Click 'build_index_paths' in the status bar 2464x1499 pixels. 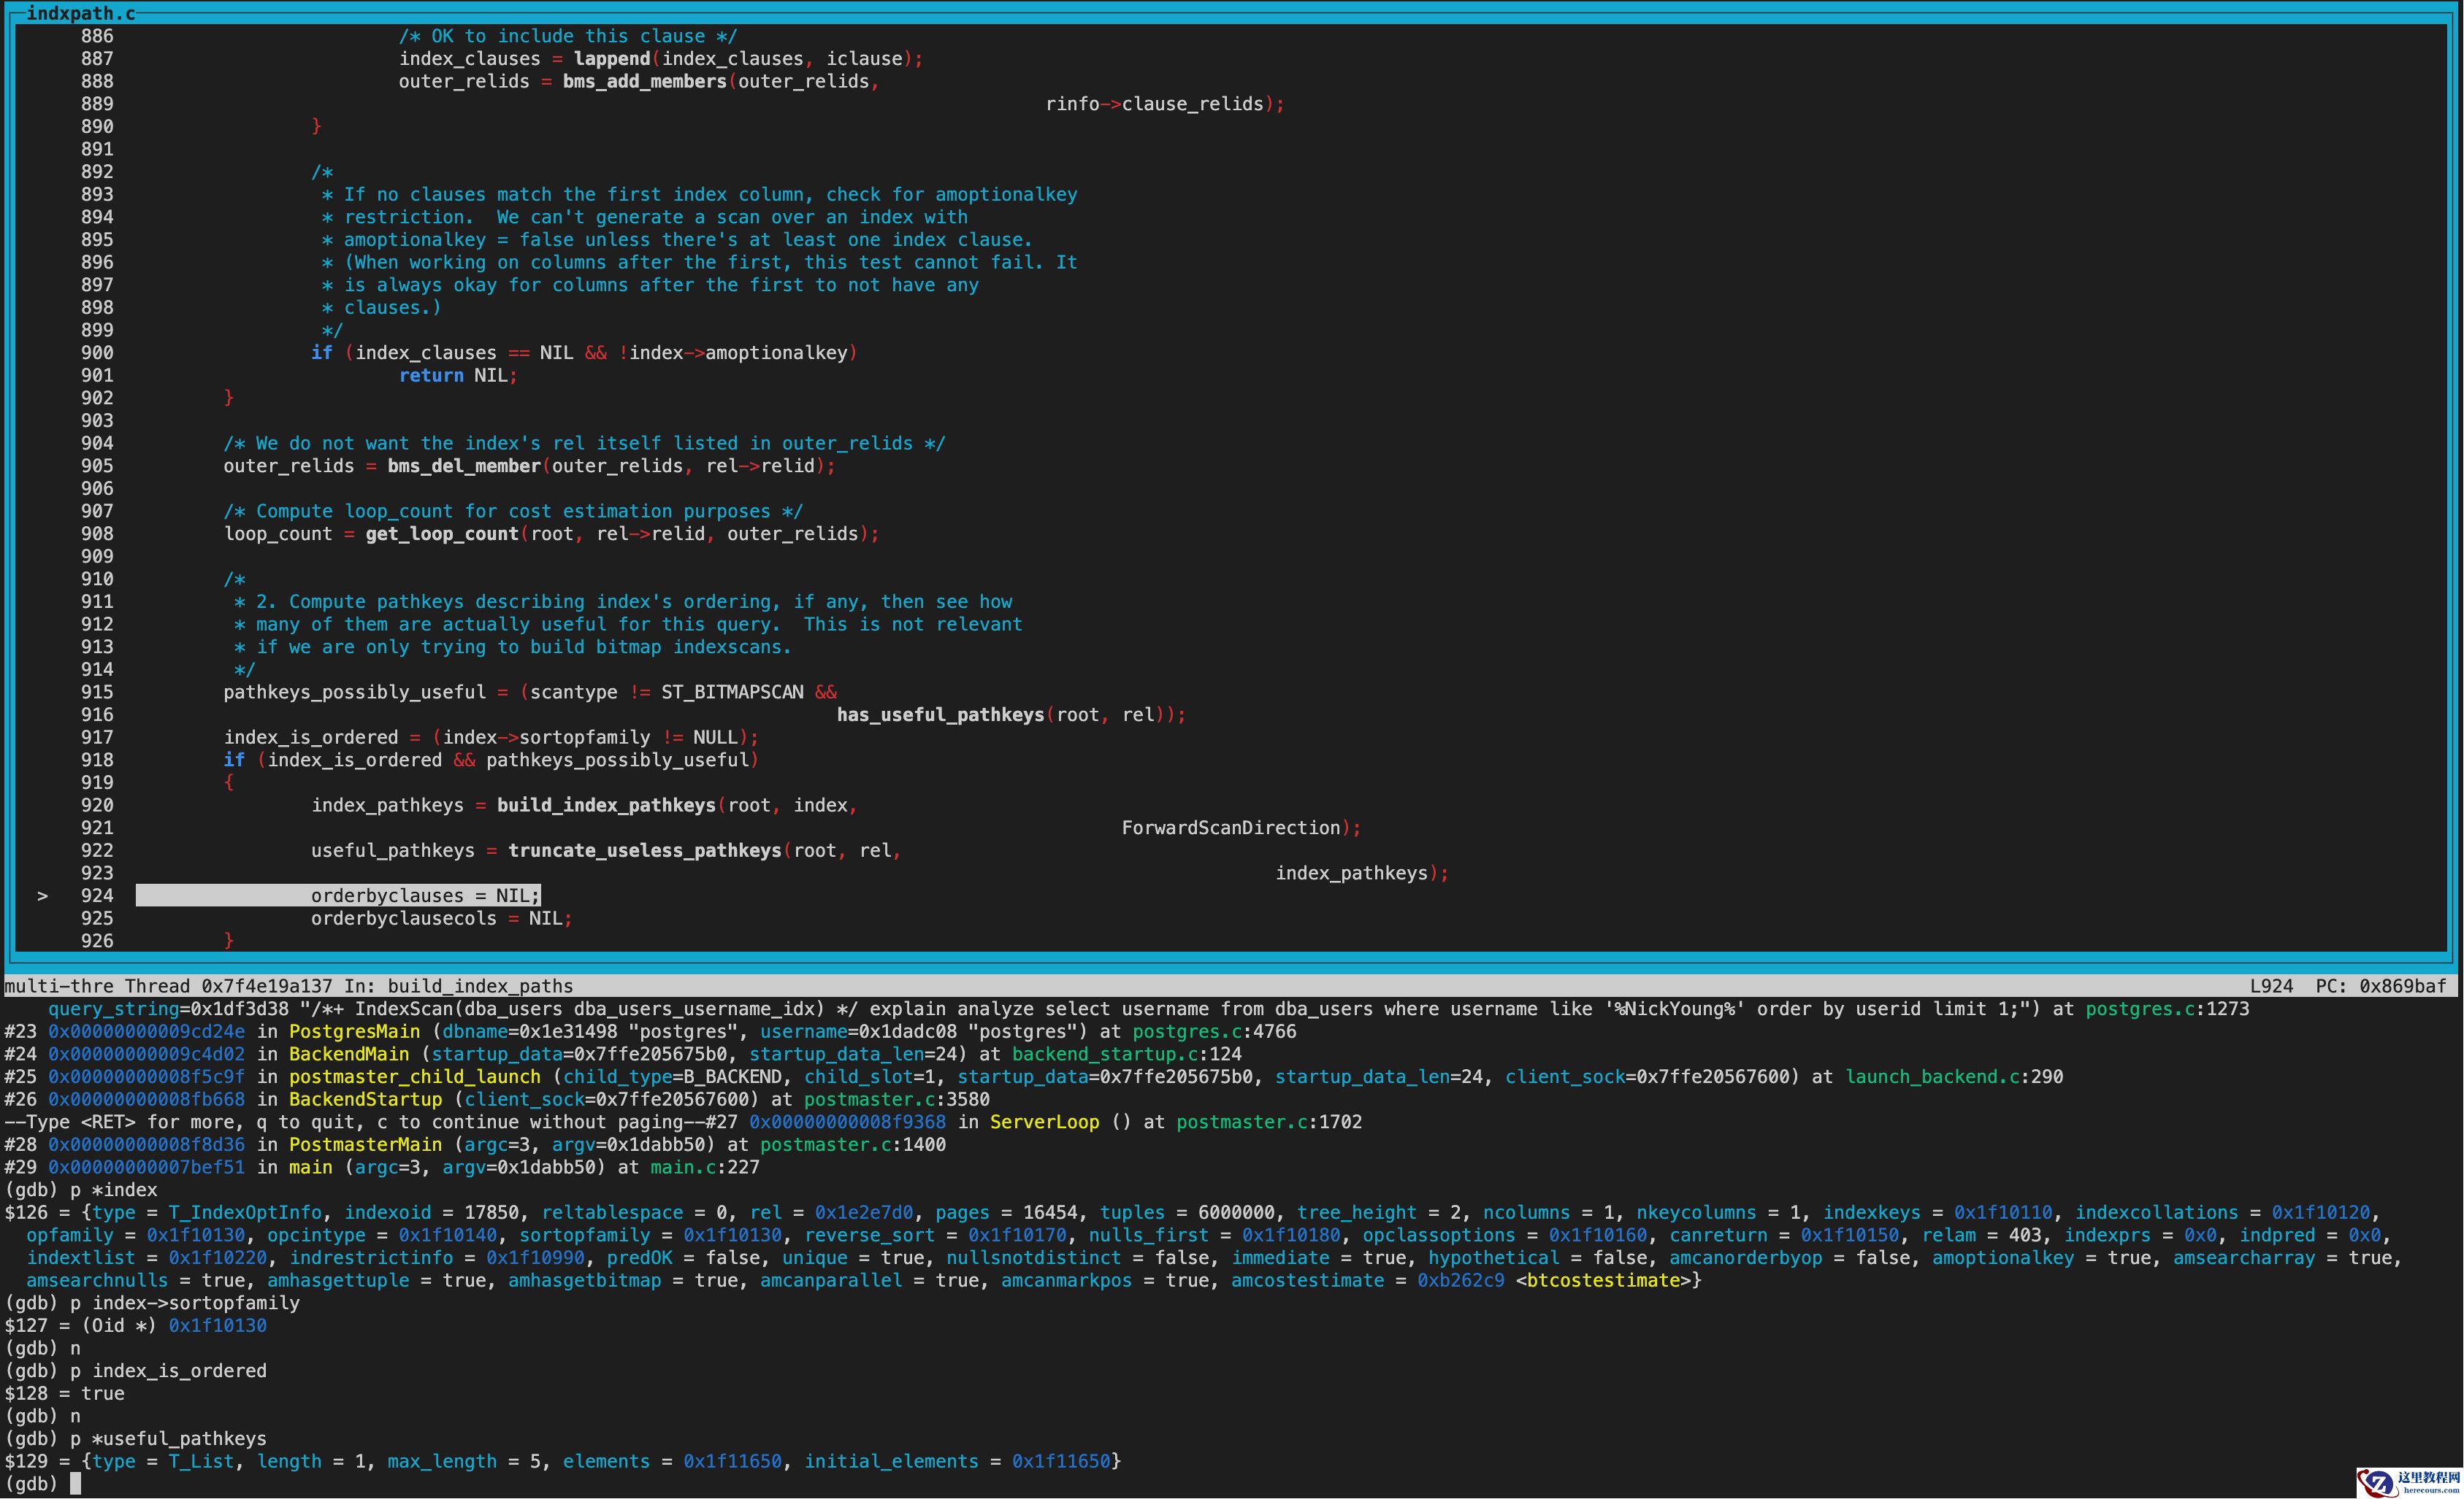click(x=480, y=987)
